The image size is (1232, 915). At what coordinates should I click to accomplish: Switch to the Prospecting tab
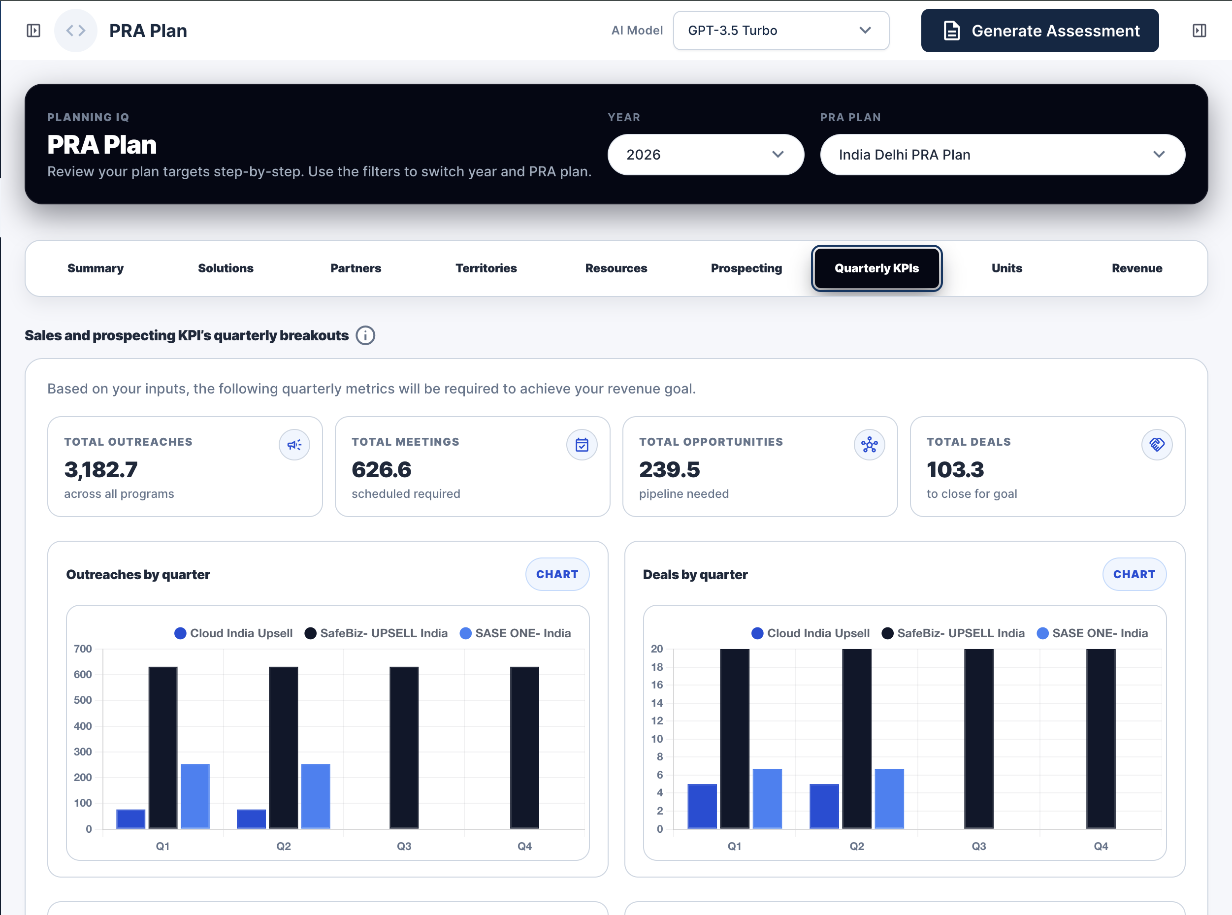pyautogui.click(x=746, y=268)
